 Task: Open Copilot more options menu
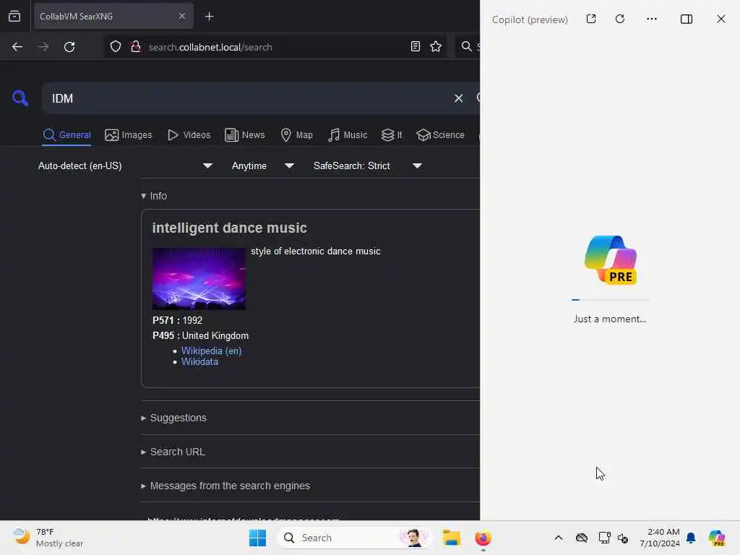(652, 19)
